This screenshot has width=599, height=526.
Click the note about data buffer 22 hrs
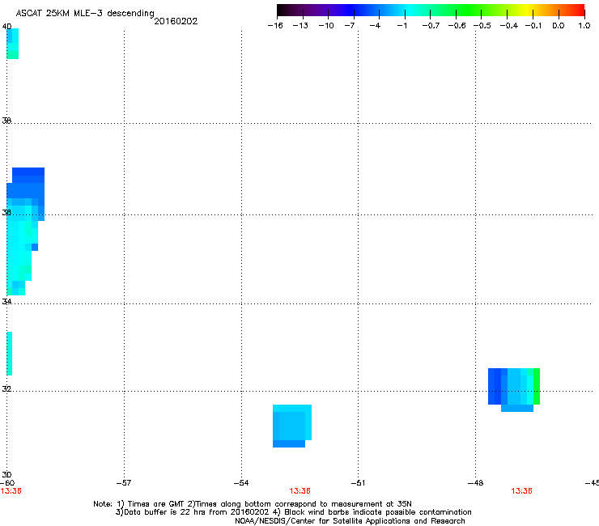pyautogui.click(x=193, y=512)
